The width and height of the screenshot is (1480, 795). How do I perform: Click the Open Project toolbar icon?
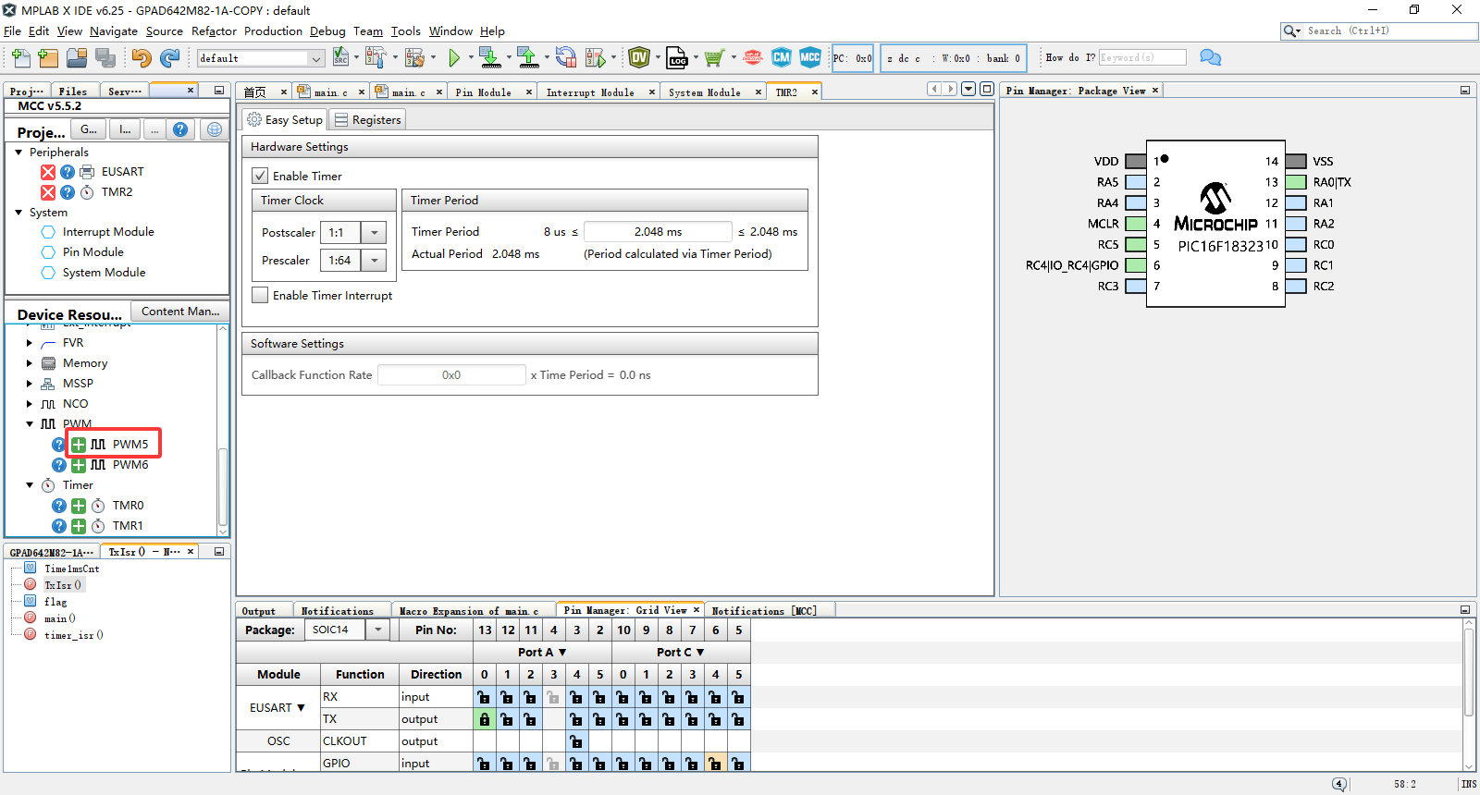click(x=77, y=58)
